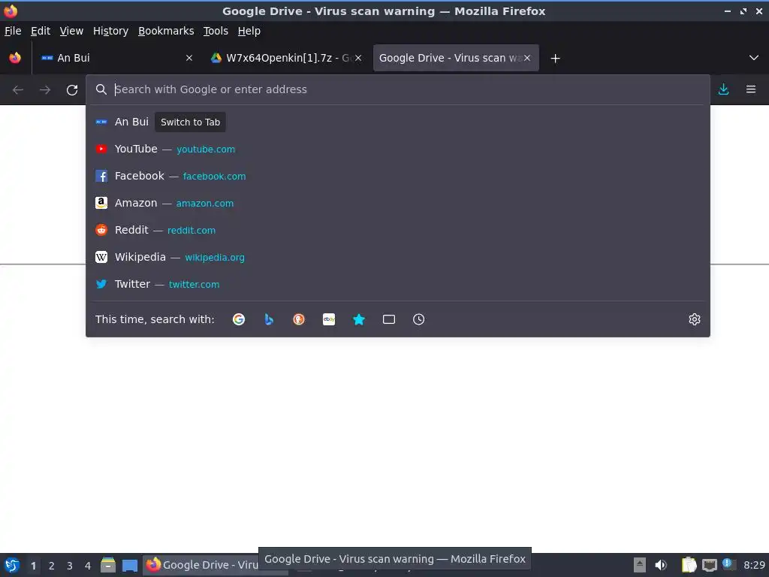Open the History menu
This screenshot has height=577, width=769.
(x=110, y=31)
